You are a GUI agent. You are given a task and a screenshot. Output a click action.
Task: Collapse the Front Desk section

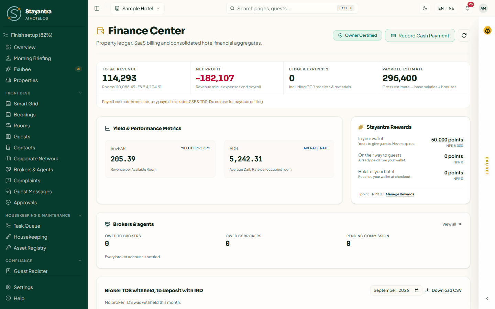tap(80, 93)
